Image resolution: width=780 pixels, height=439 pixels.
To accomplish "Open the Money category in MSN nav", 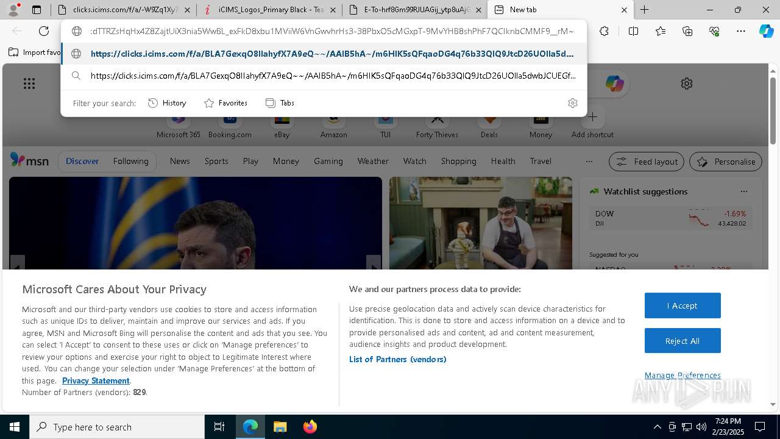I will click(286, 161).
